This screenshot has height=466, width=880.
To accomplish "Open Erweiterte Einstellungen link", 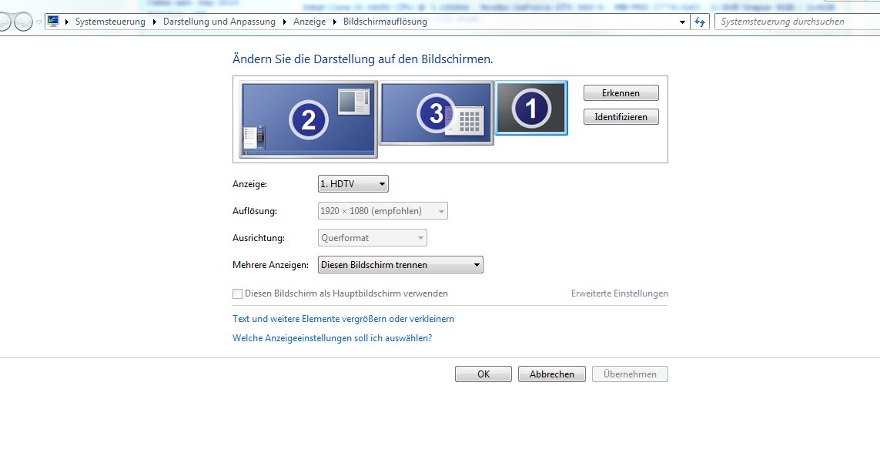I will (x=619, y=293).
